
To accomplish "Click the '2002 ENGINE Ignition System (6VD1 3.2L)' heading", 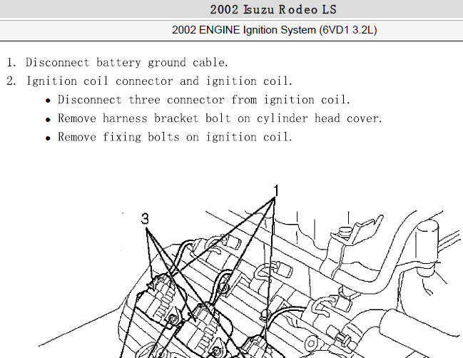I will pos(275,30).
